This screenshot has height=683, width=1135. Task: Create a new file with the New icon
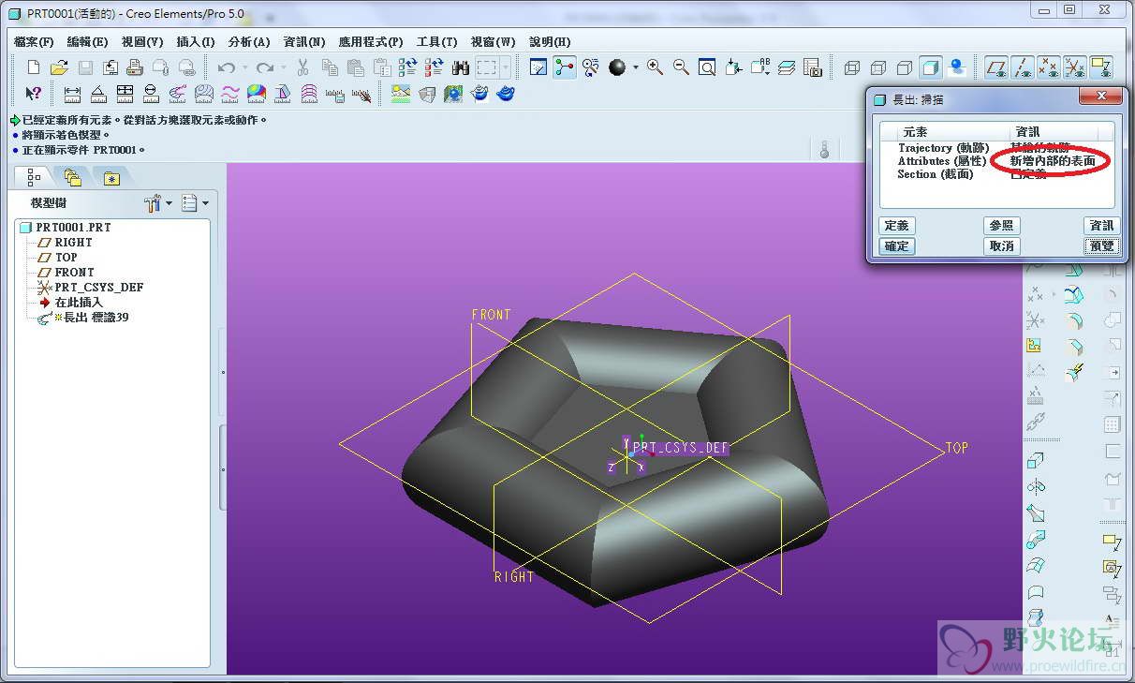point(34,67)
